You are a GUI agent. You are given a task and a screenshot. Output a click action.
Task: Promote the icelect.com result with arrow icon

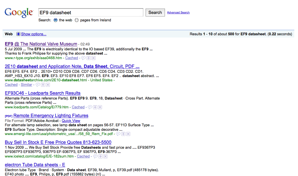pos(101,156)
